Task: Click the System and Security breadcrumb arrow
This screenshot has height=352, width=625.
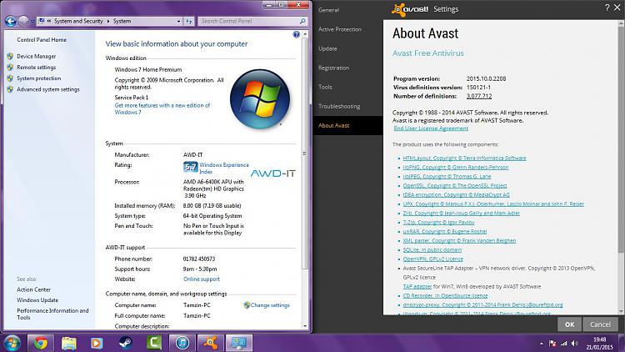Action: pos(108,21)
